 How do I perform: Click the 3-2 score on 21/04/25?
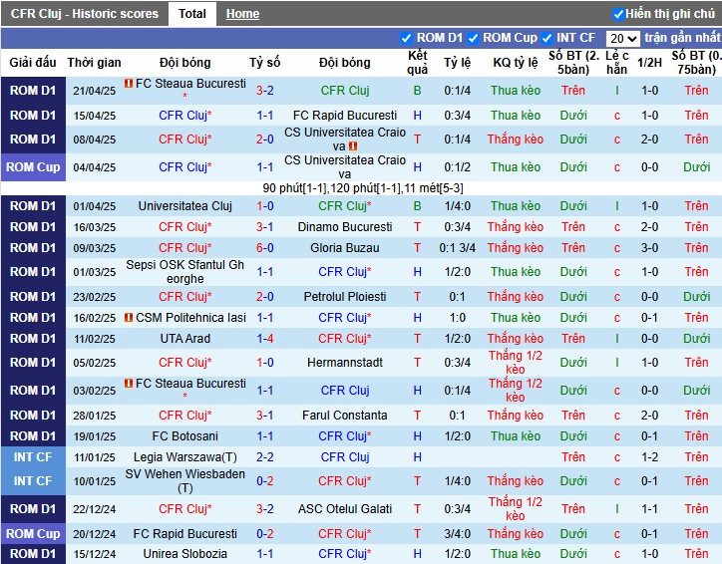pyautogui.click(x=264, y=91)
